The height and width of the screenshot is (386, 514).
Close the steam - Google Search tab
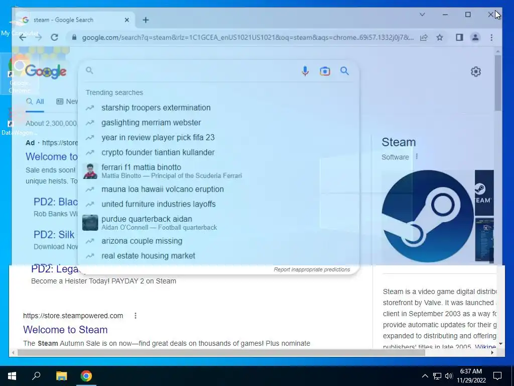click(x=127, y=20)
